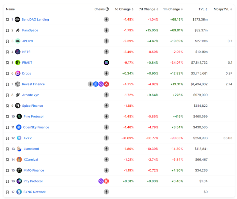237x199 pixels.
Task: Click the Fantom chain icon for Revest Finance
Action: click(x=96, y=84)
